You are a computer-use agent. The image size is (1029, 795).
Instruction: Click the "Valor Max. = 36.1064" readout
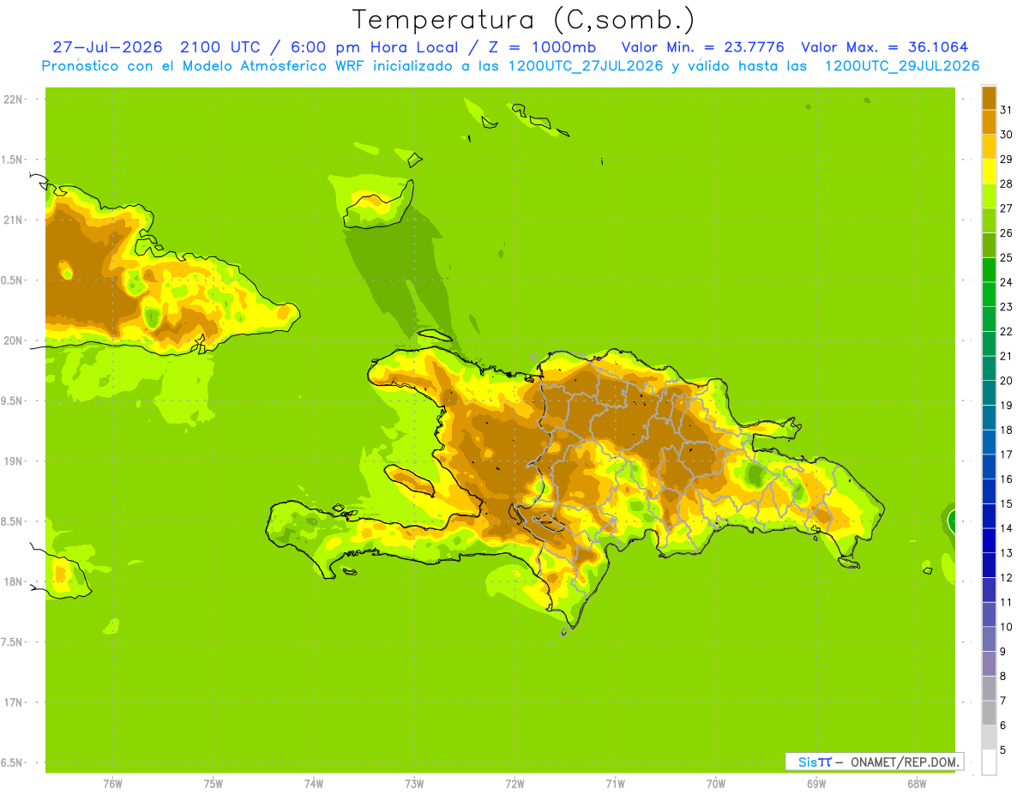pyautogui.click(x=885, y=47)
